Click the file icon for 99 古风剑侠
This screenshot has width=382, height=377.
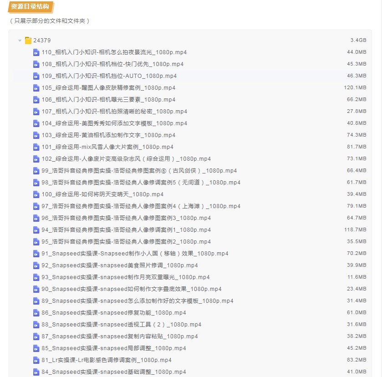36,171
